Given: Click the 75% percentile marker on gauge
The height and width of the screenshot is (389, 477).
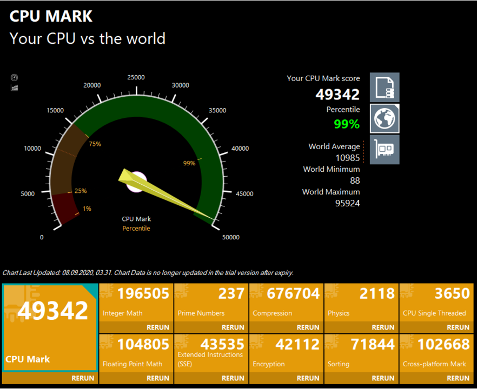Looking at the screenshot, I should click(x=95, y=144).
